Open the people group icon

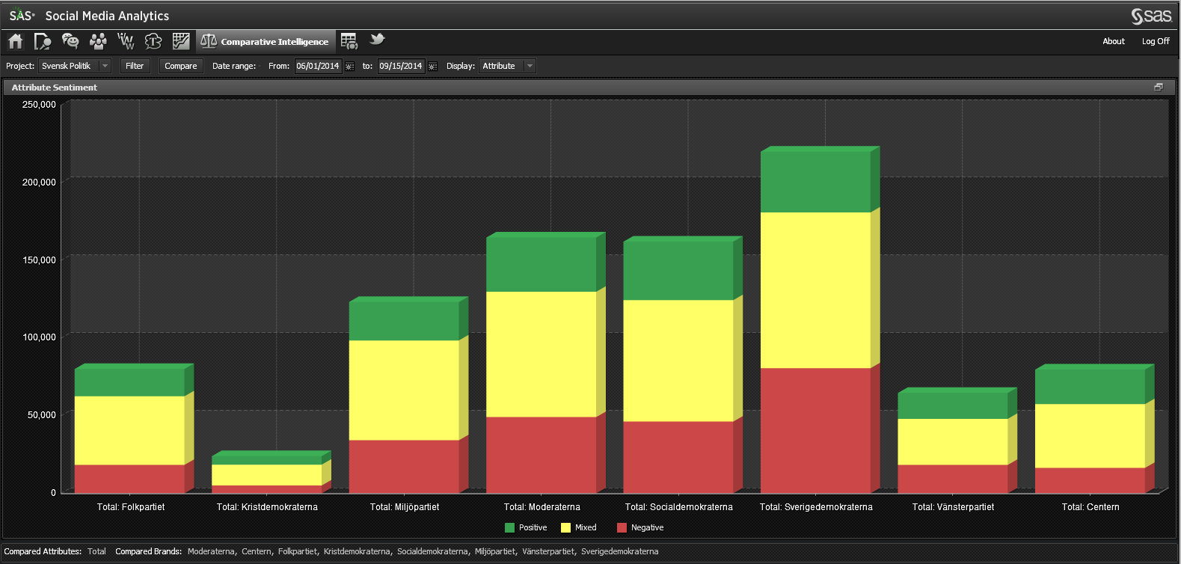(98, 41)
